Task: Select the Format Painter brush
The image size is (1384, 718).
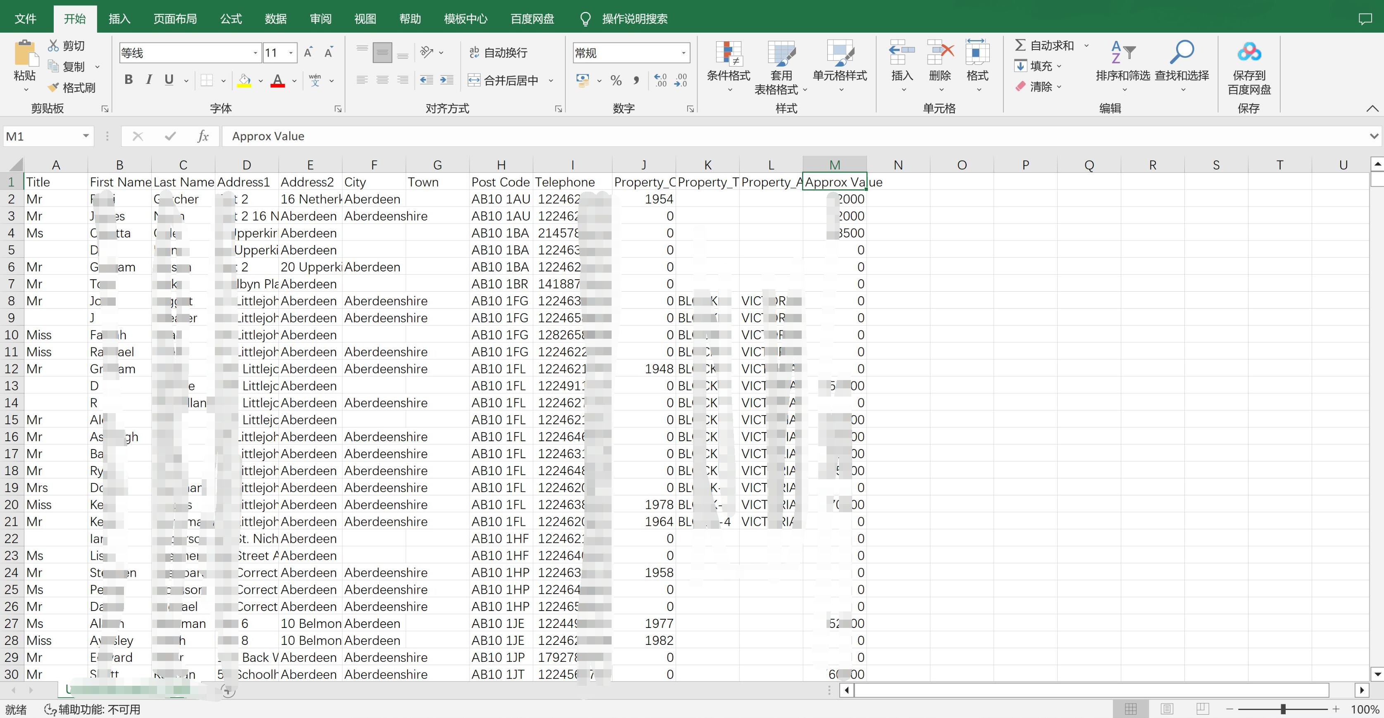Action: pyautogui.click(x=53, y=87)
